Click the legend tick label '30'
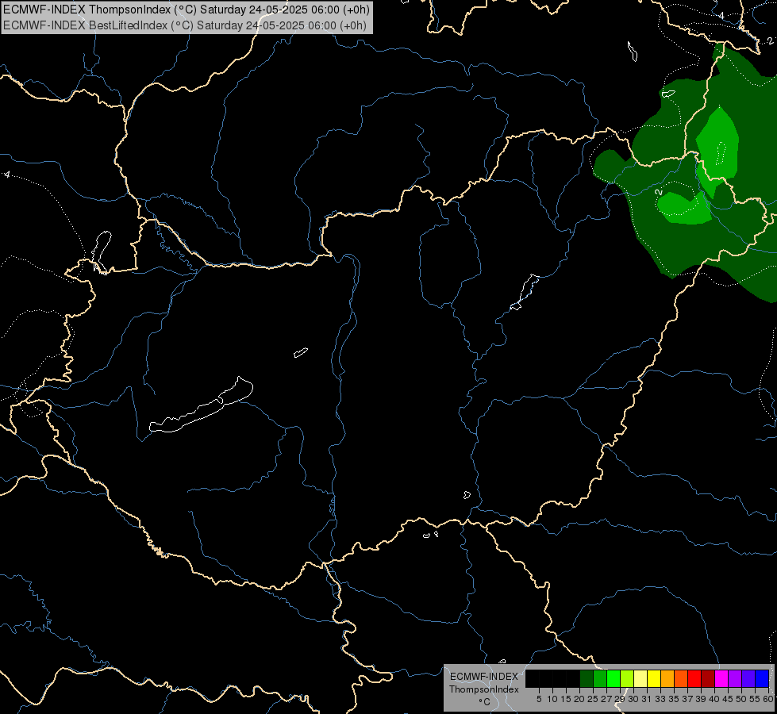 pyautogui.click(x=633, y=699)
